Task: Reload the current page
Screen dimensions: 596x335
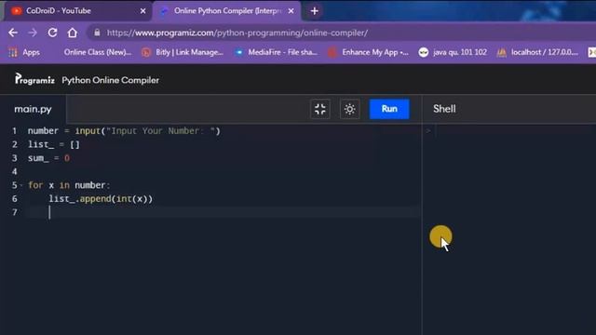Action: click(x=52, y=33)
